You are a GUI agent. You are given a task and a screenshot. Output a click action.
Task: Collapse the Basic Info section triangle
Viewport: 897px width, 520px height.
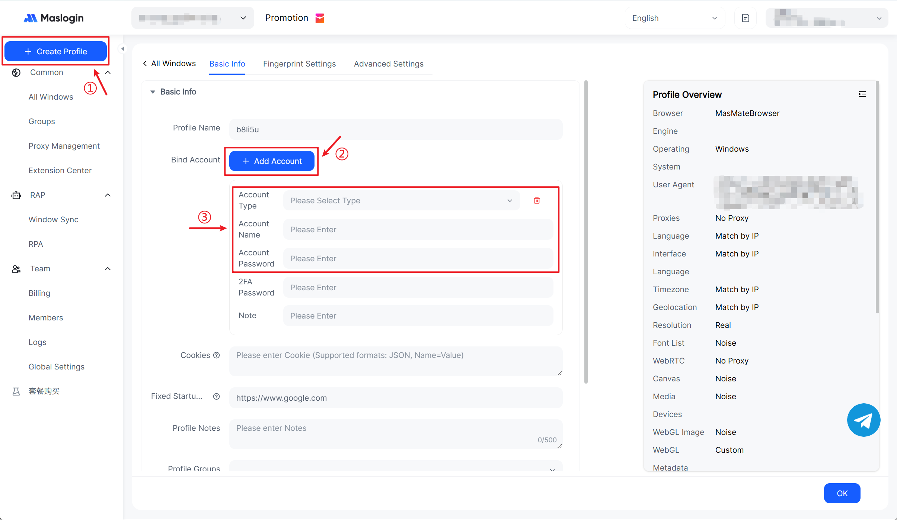tap(153, 92)
